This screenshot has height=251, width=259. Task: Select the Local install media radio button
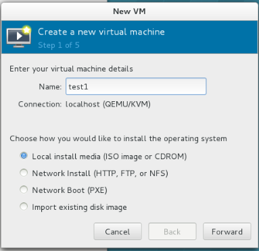click(x=24, y=156)
